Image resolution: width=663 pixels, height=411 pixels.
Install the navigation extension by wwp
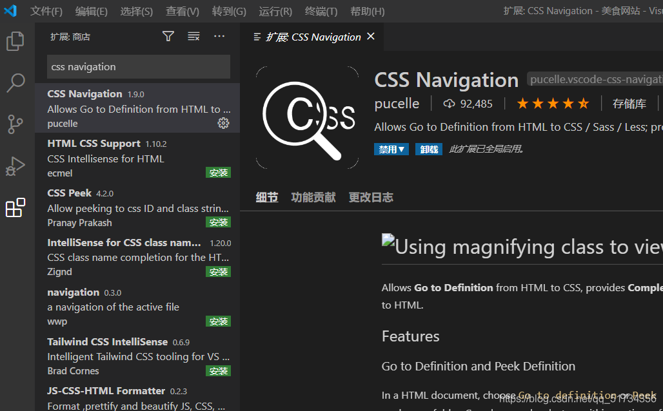(218, 321)
